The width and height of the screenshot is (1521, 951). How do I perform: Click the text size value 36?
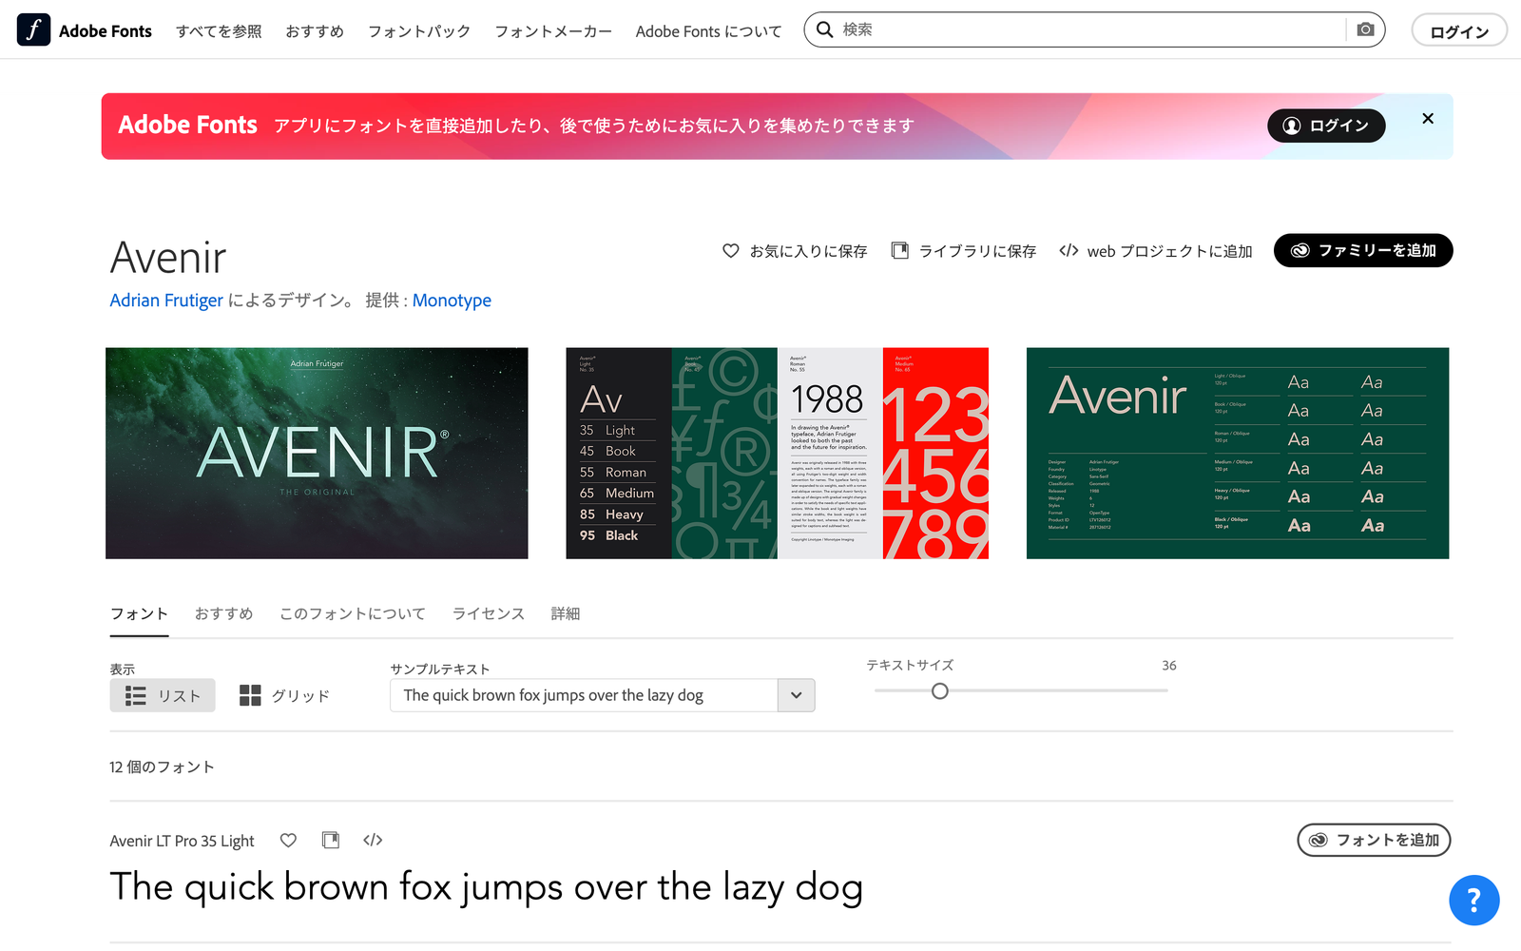click(1169, 666)
